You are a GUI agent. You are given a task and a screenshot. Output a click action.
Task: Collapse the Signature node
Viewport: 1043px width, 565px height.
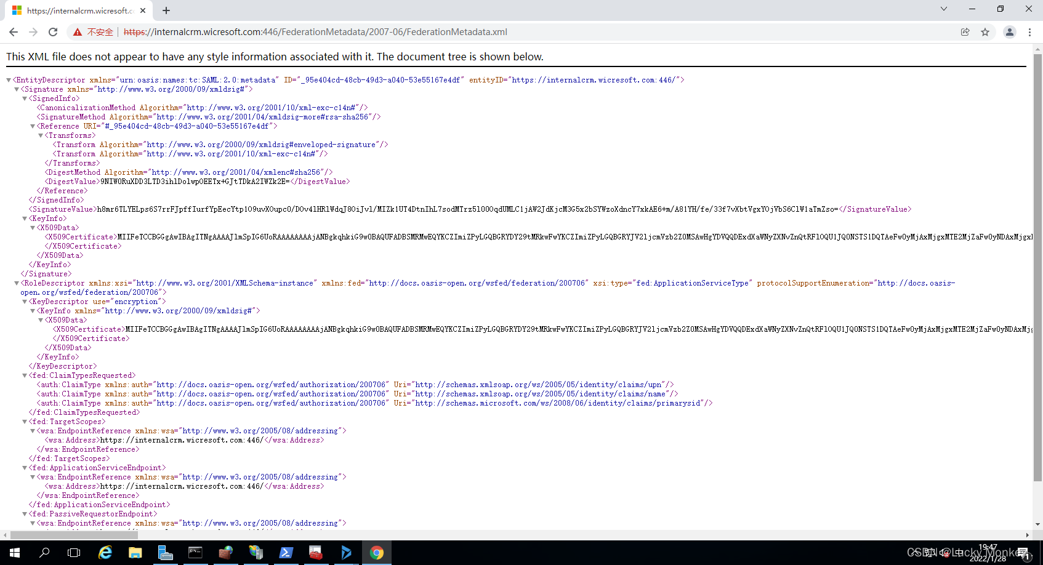[17, 89]
